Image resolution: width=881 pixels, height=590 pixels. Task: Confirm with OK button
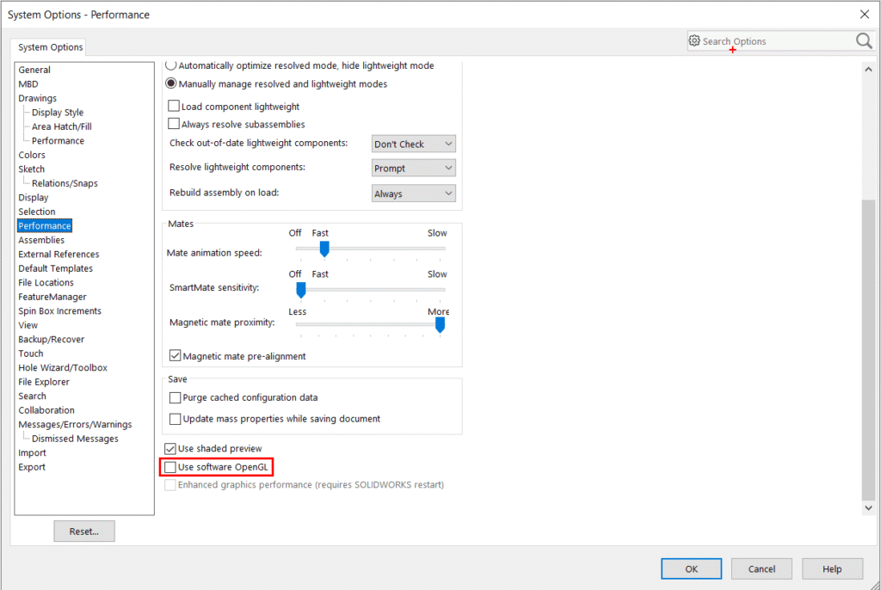(x=691, y=568)
